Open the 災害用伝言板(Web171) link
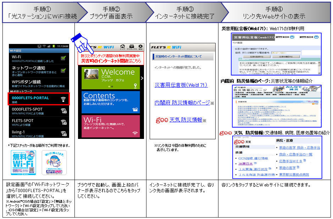Screen dimensions: 333x219 tap(181, 85)
